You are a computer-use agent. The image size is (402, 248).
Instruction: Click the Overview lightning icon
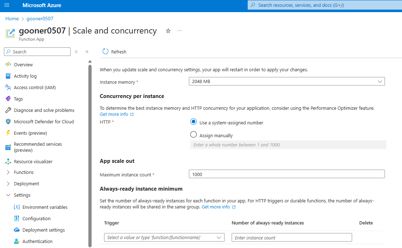8,64
